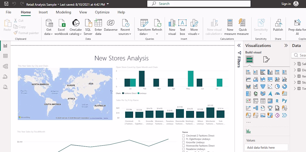This screenshot has width=306, height=152.
Task: Click the Excel workbook icon
Action: coord(61,23)
